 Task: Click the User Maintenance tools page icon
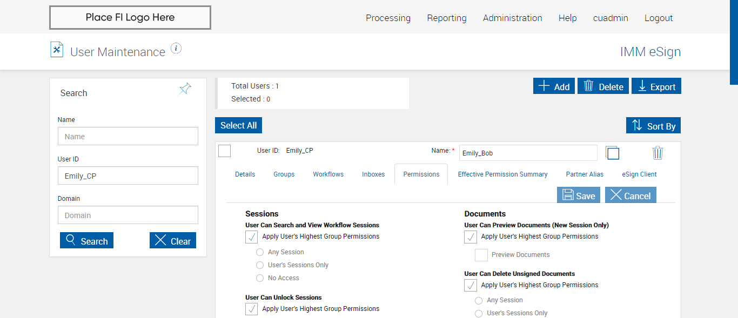click(57, 50)
